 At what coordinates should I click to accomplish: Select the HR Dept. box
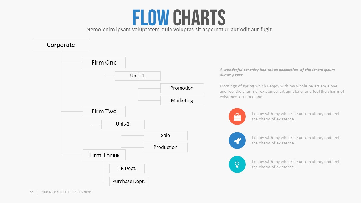[x=127, y=169]
